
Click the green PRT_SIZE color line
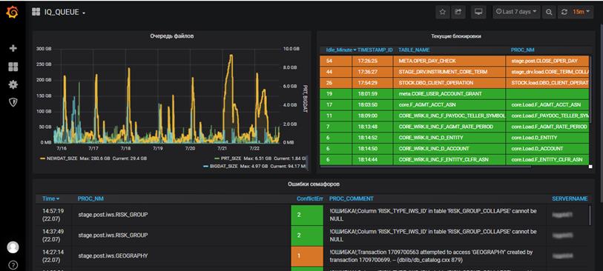click(217, 158)
